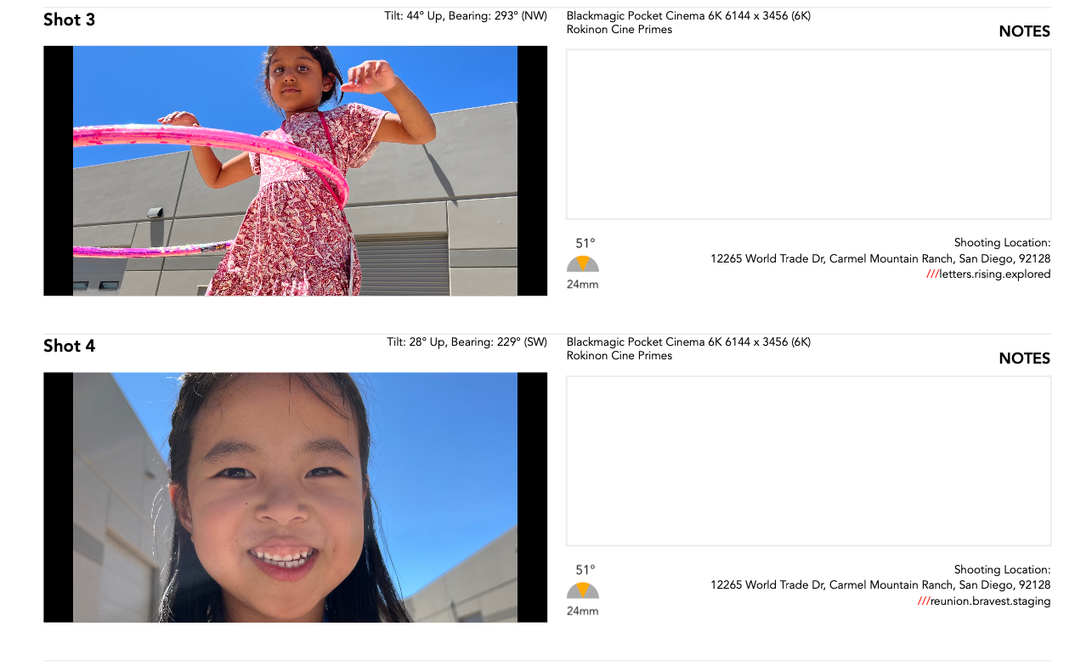Select the Shot 4 heading

pyautogui.click(x=70, y=346)
